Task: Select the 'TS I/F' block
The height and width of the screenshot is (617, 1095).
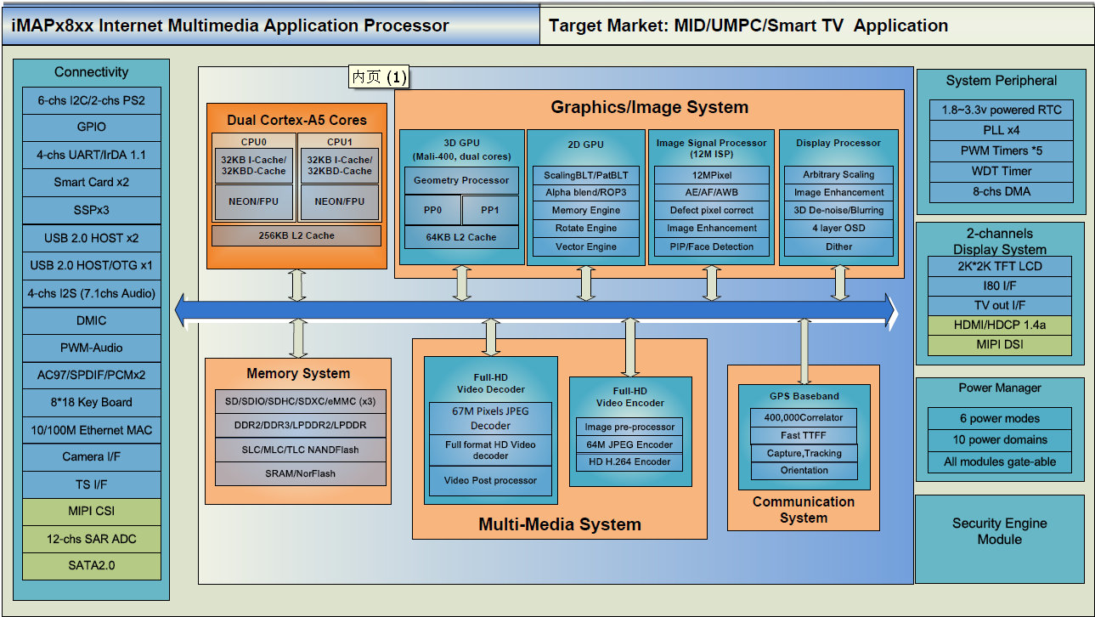Action: (91, 484)
